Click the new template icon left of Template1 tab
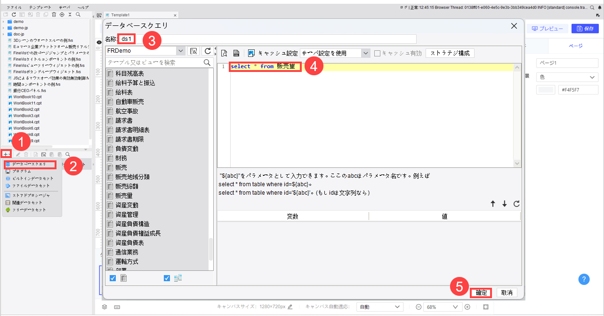 [99, 15]
